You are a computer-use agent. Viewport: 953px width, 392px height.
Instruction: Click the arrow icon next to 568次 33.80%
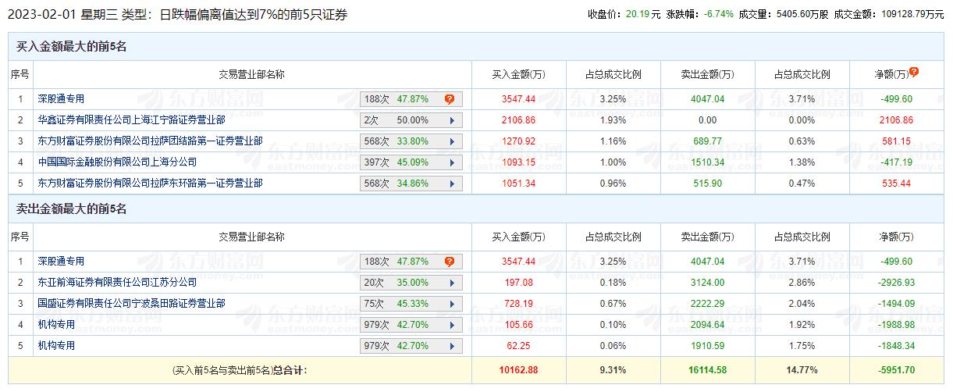click(452, 141)
